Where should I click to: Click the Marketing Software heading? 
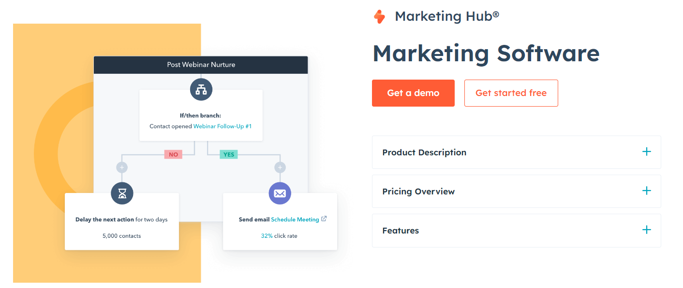[x=486, y=53]
